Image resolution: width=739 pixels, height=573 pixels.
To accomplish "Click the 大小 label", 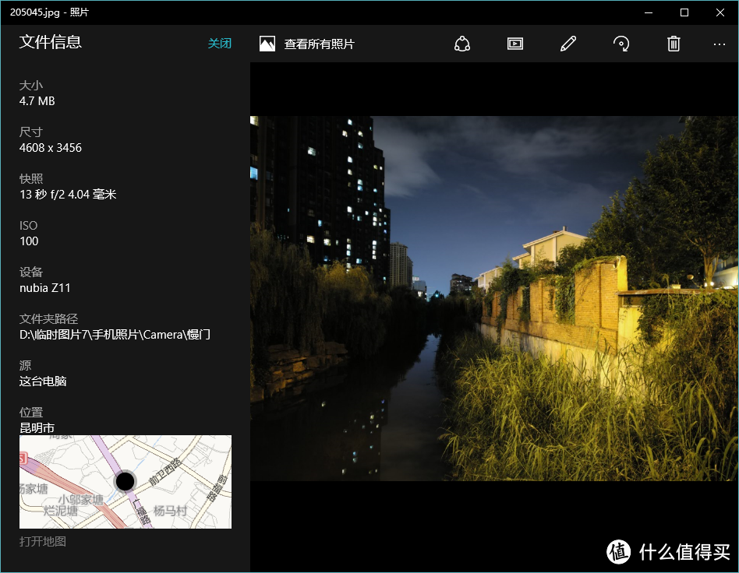I will tap(30, 86).
